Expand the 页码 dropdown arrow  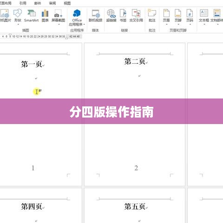(190, 25)
